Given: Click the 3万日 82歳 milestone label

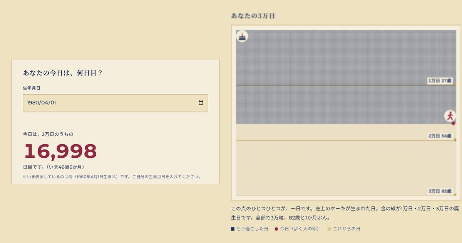Looking at the screenshot, I should point(440,191).
